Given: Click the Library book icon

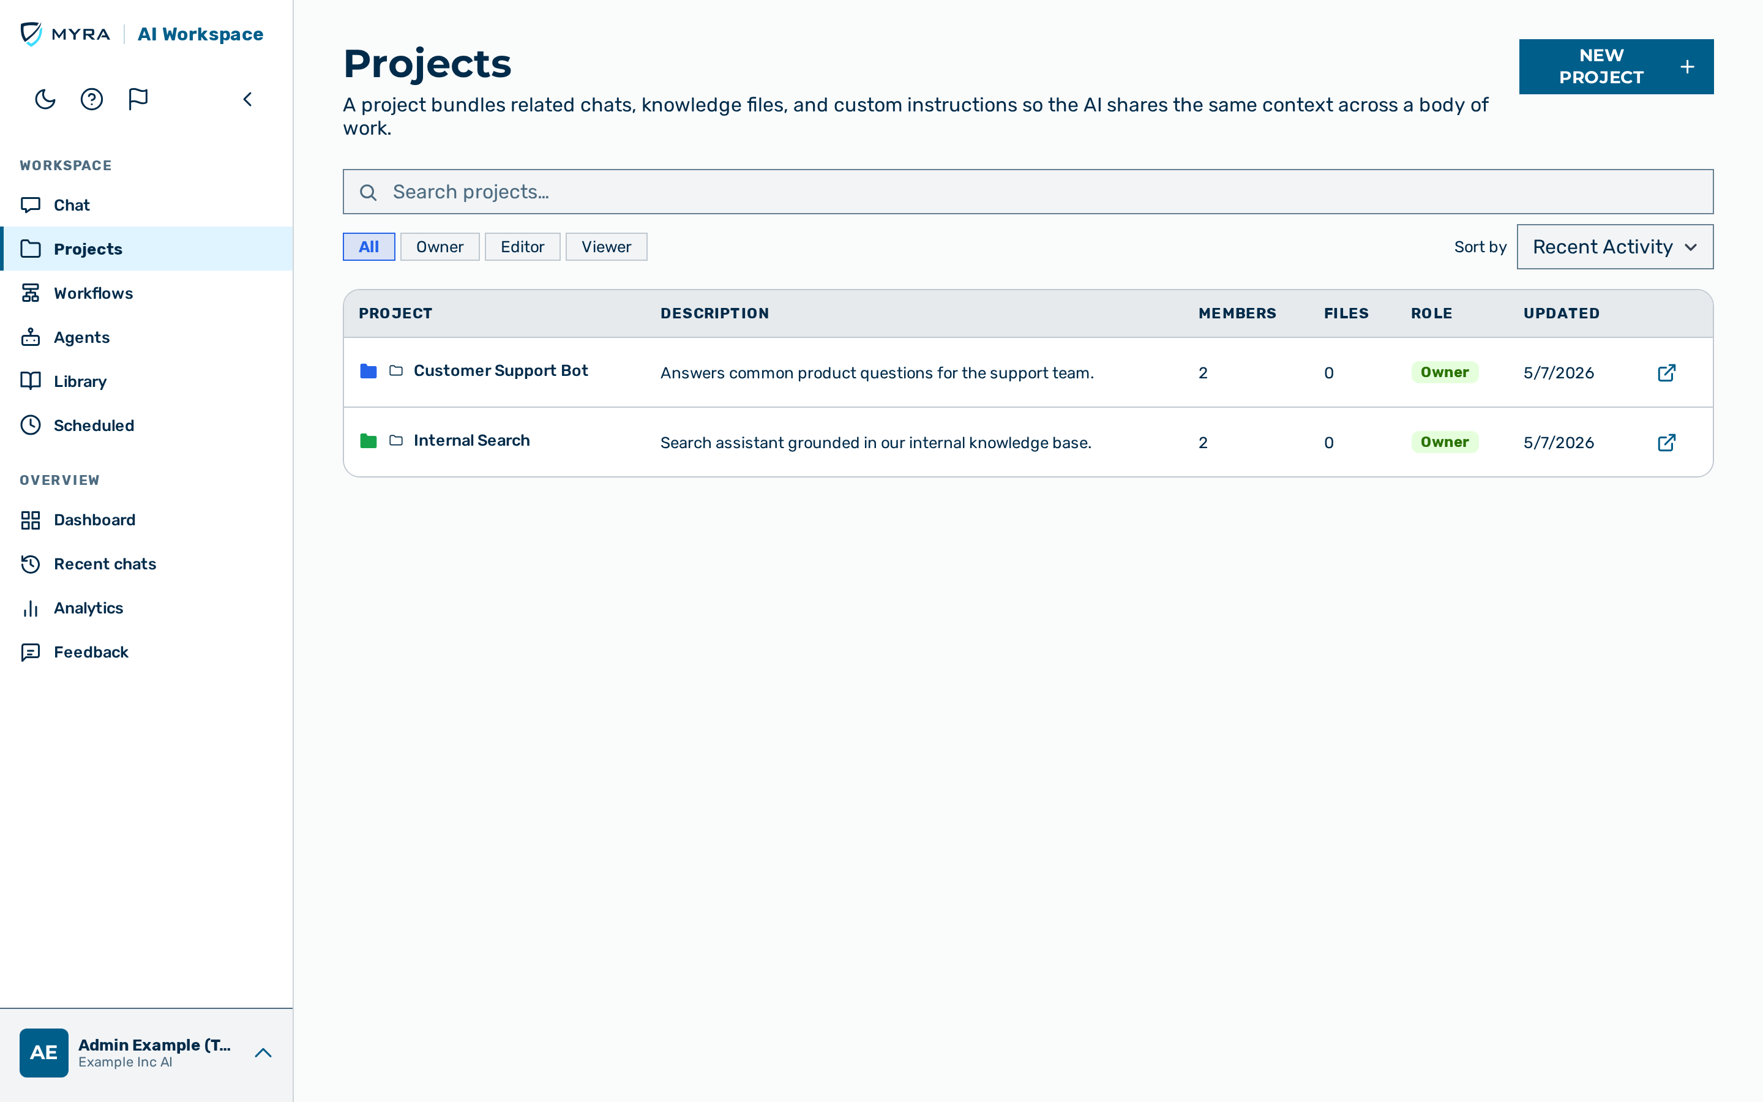Looking at the screenshot, I should [x=31, y=381].
